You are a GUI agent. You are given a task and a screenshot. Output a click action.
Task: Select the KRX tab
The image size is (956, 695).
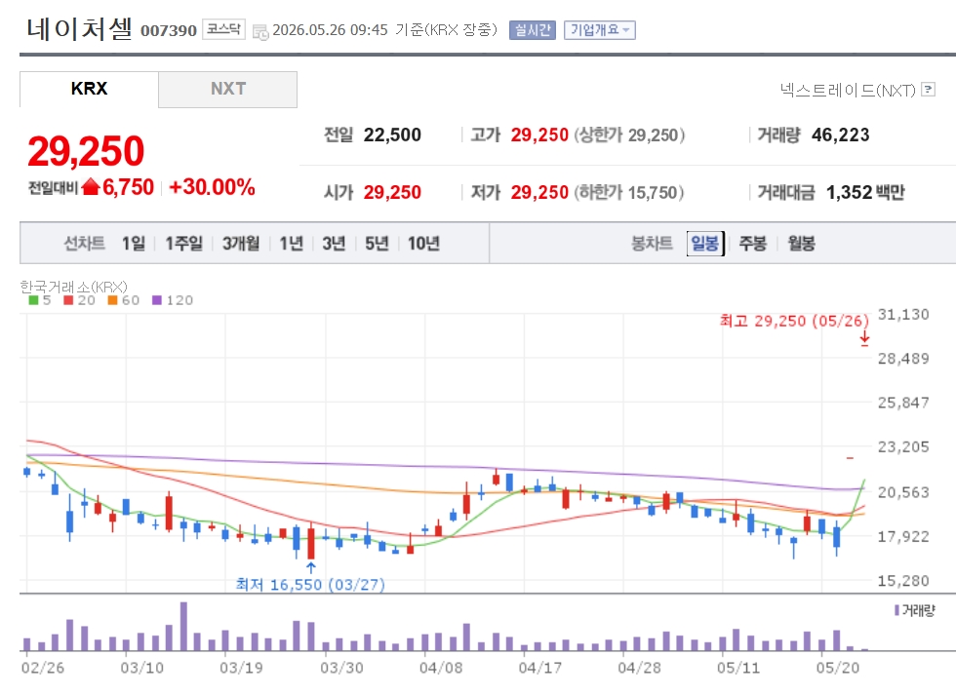pyautogui.click(x=89, y=89)
